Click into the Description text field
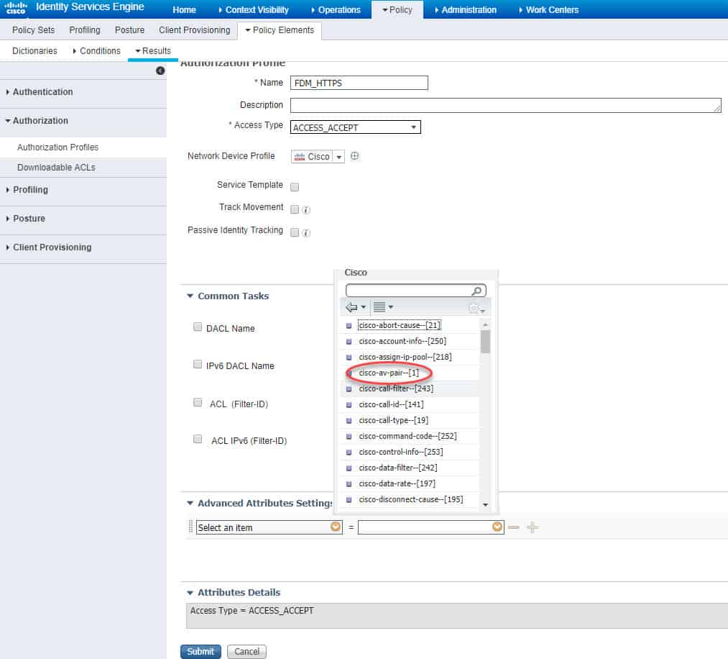 point(506,105)
